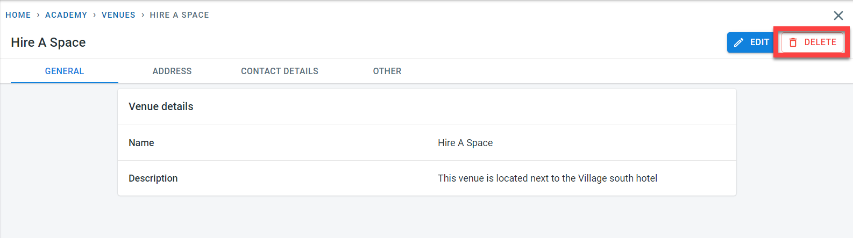Click the trash icon on the Delete button
853x238 pixels.
[793, 42]
